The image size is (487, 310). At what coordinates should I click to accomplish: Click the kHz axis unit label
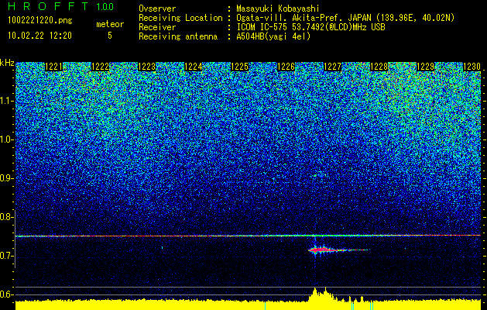[7, 63]
